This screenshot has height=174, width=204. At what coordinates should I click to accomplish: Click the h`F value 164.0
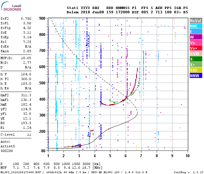(x=26, y=74)
